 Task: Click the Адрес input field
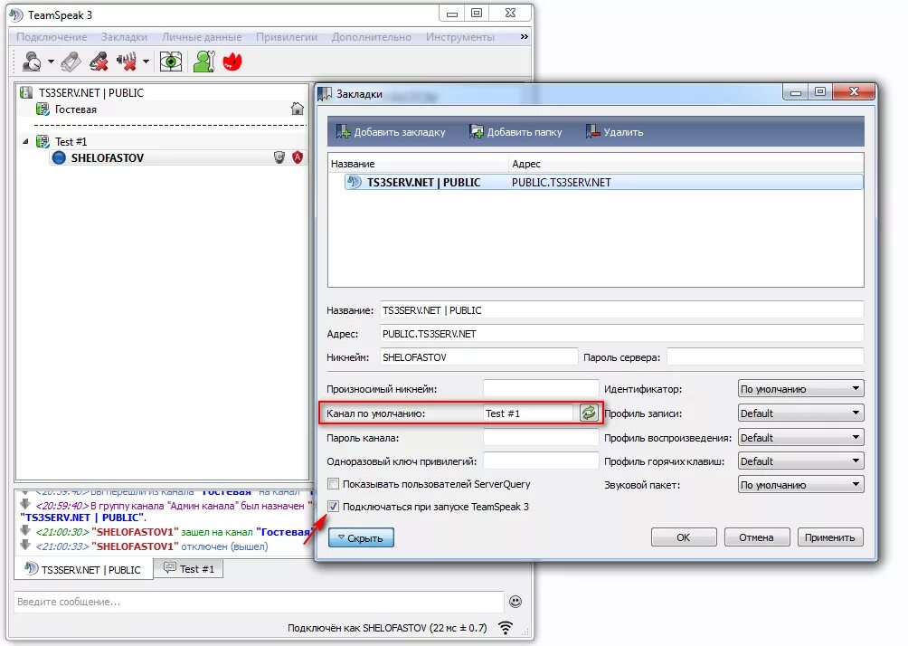(x=622, y=334)
